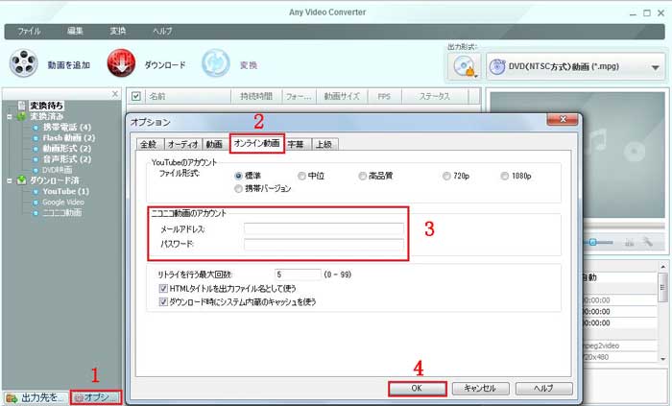
Task: Close the オプション dialog with red X
Action: [564, 119]
